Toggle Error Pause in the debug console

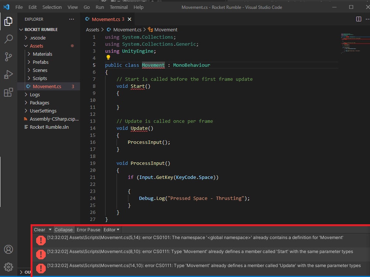click(x=88, y=229)
